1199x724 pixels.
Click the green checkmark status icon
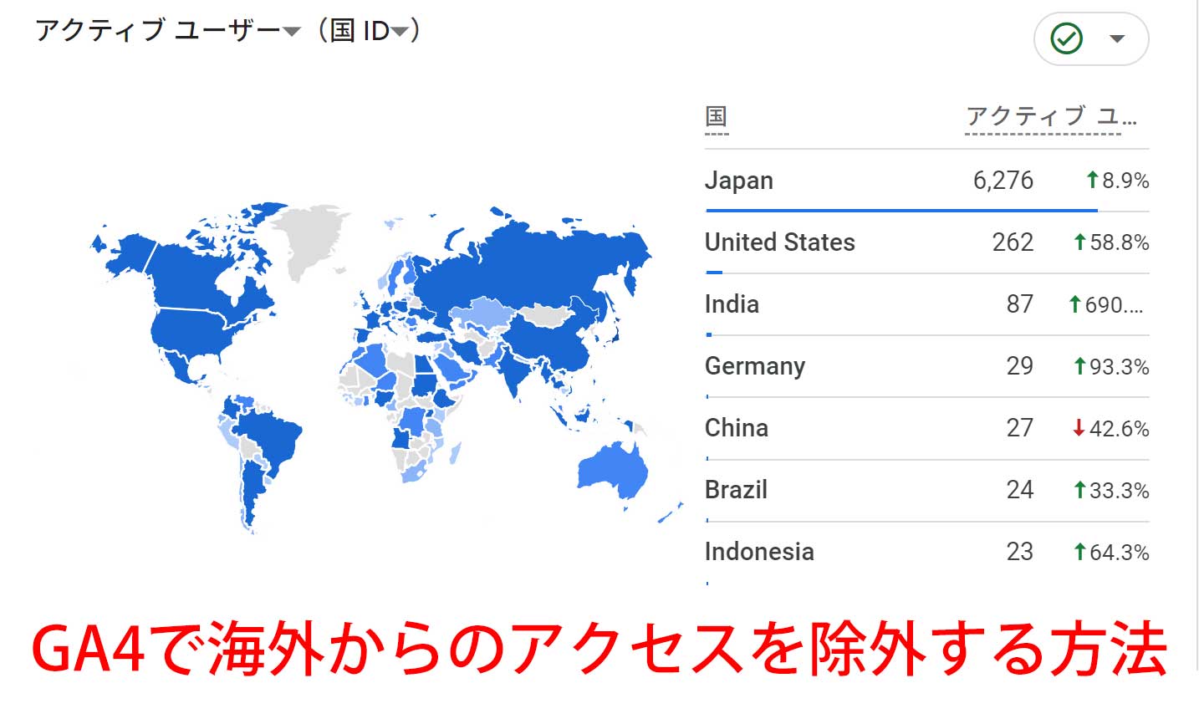(1066, 38)
